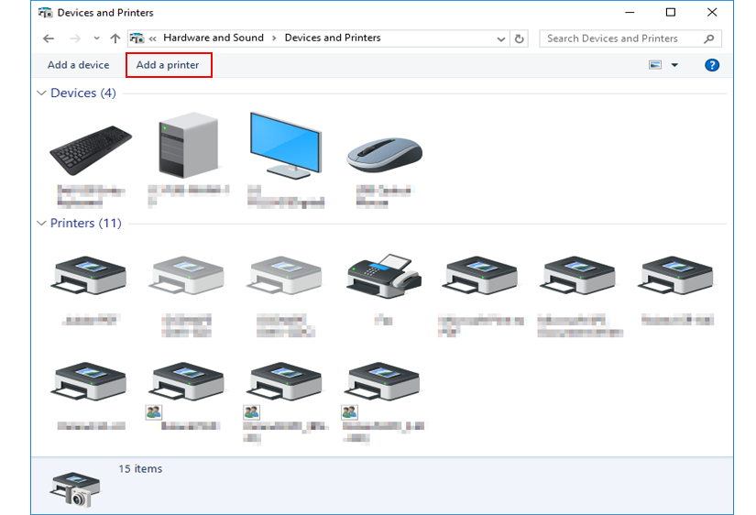Open recent locations dropdown arrow

coord(96,38)
